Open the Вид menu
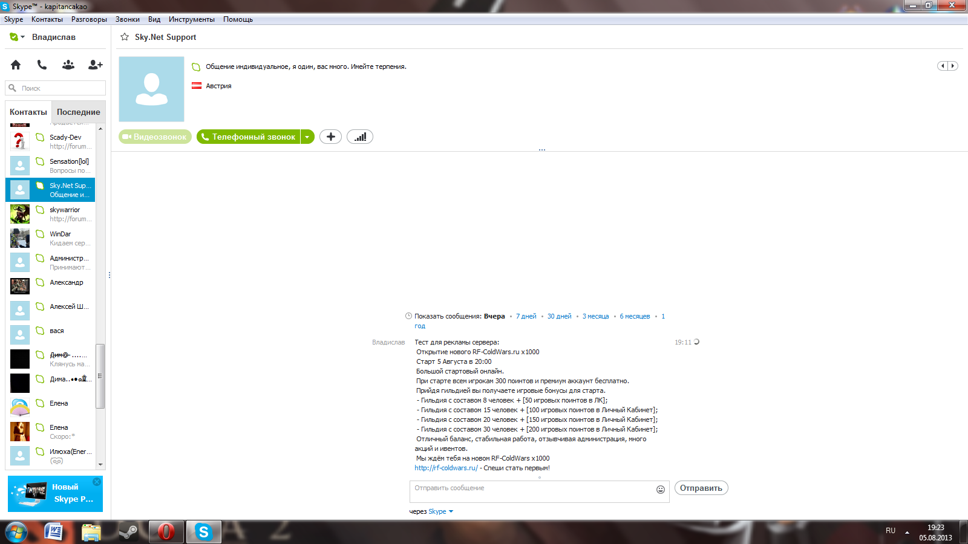Image resolution: width=968 pixels, height=544 pixels. [154, 19]
